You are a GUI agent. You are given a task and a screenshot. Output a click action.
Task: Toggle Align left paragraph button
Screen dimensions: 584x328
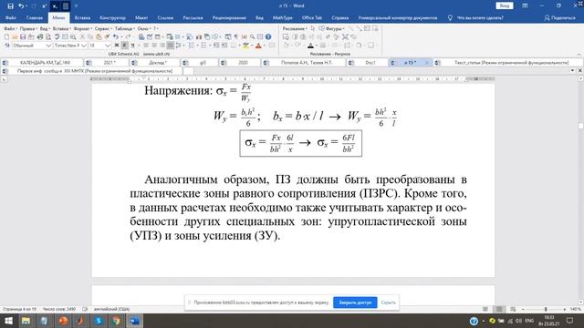click(x=146, y=46)
